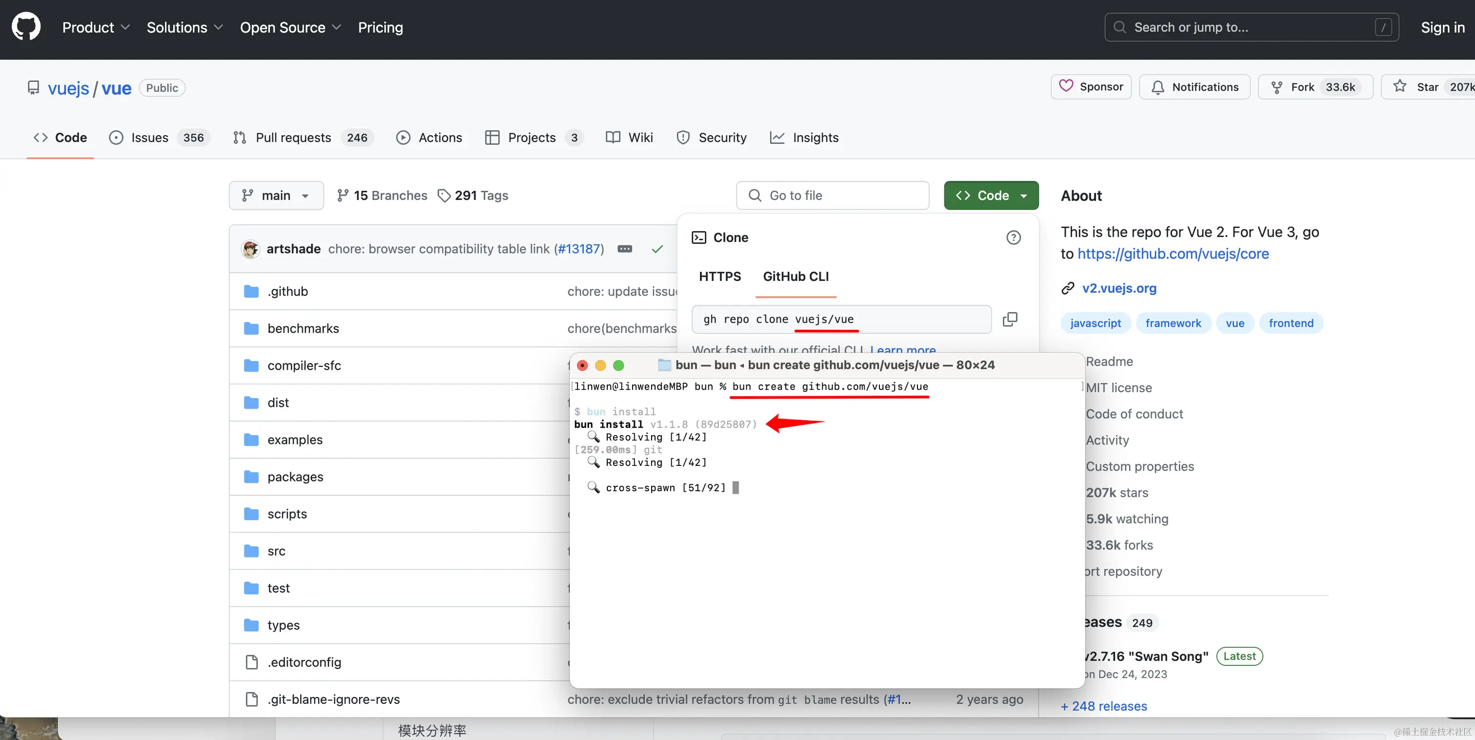The width and height of the screenshot is (1475, 740).
Task: Visit the v2.vuejs.org website link
Action: click(1119, 288)
